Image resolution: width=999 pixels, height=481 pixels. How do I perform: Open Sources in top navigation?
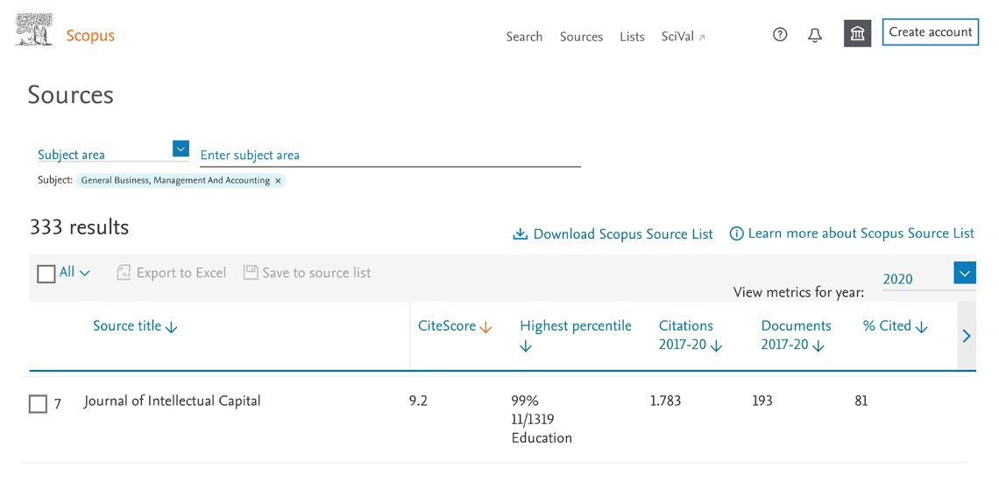pyautogui.click(x=581, y=37)
